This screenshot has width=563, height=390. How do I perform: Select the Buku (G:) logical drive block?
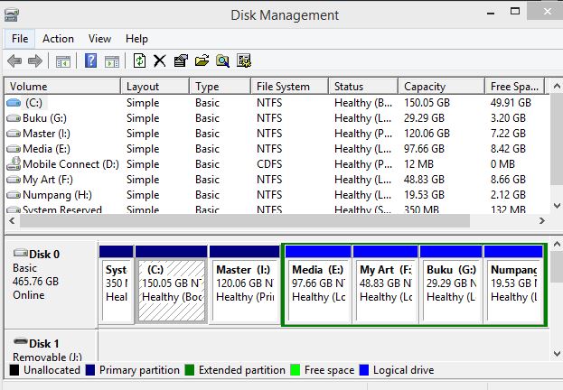coord(451,284)
